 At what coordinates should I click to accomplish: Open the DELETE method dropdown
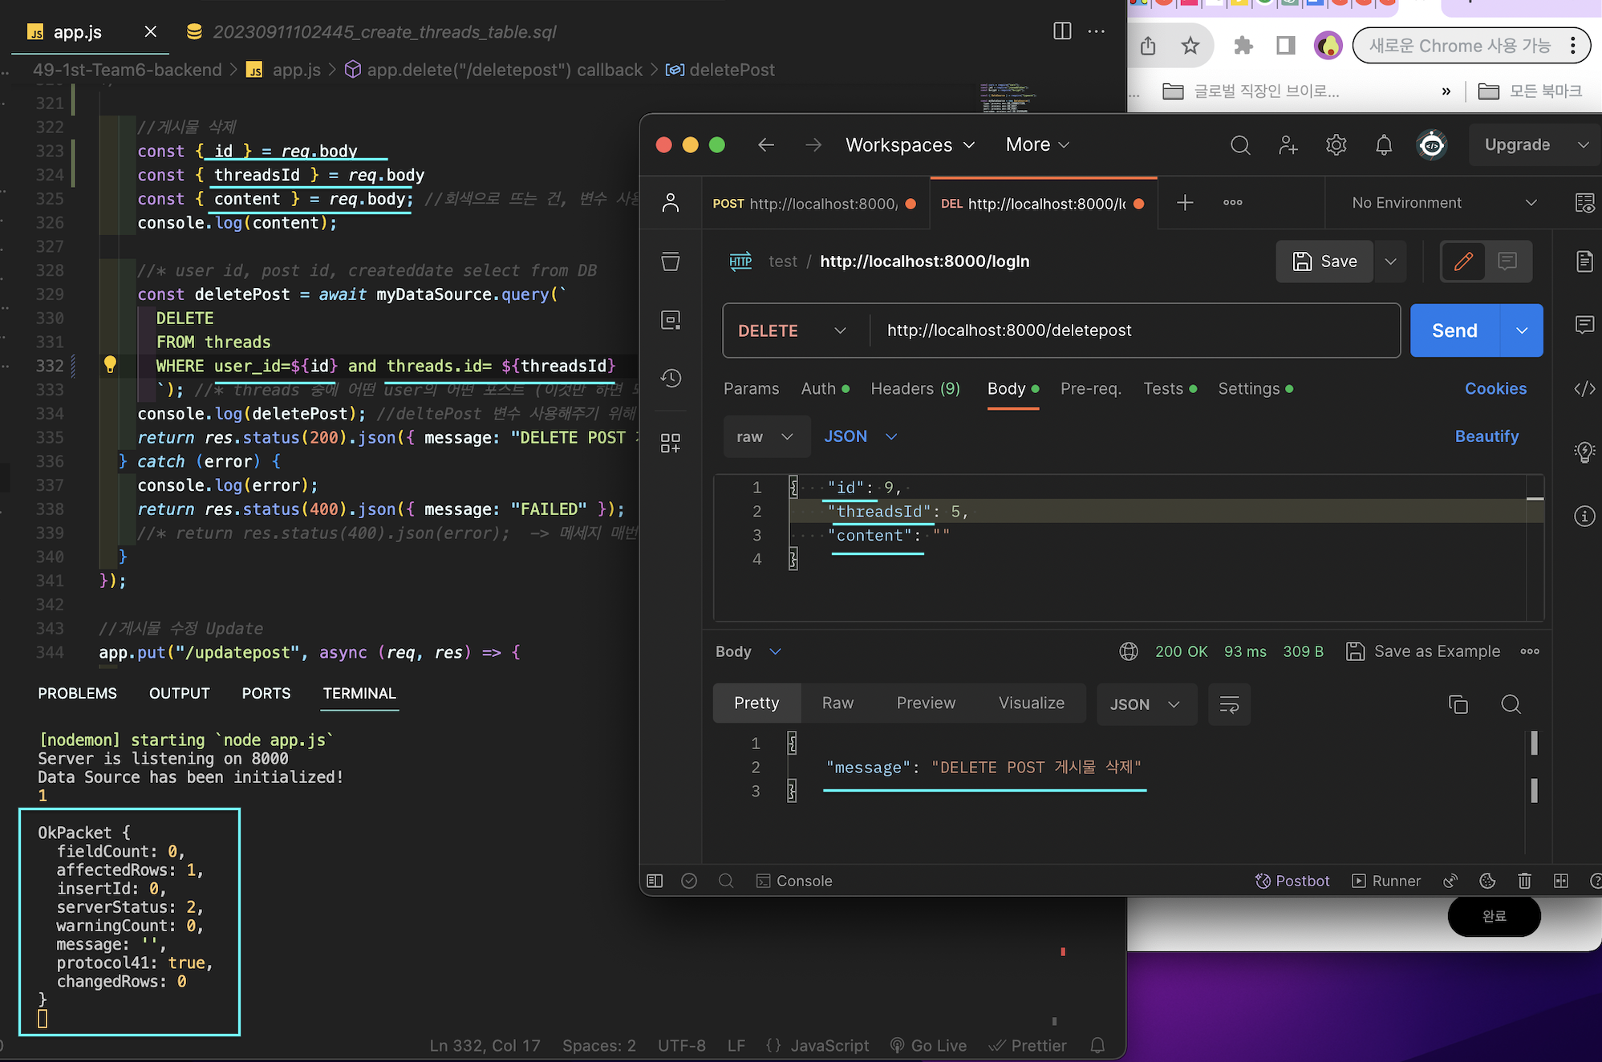point(792,330)
